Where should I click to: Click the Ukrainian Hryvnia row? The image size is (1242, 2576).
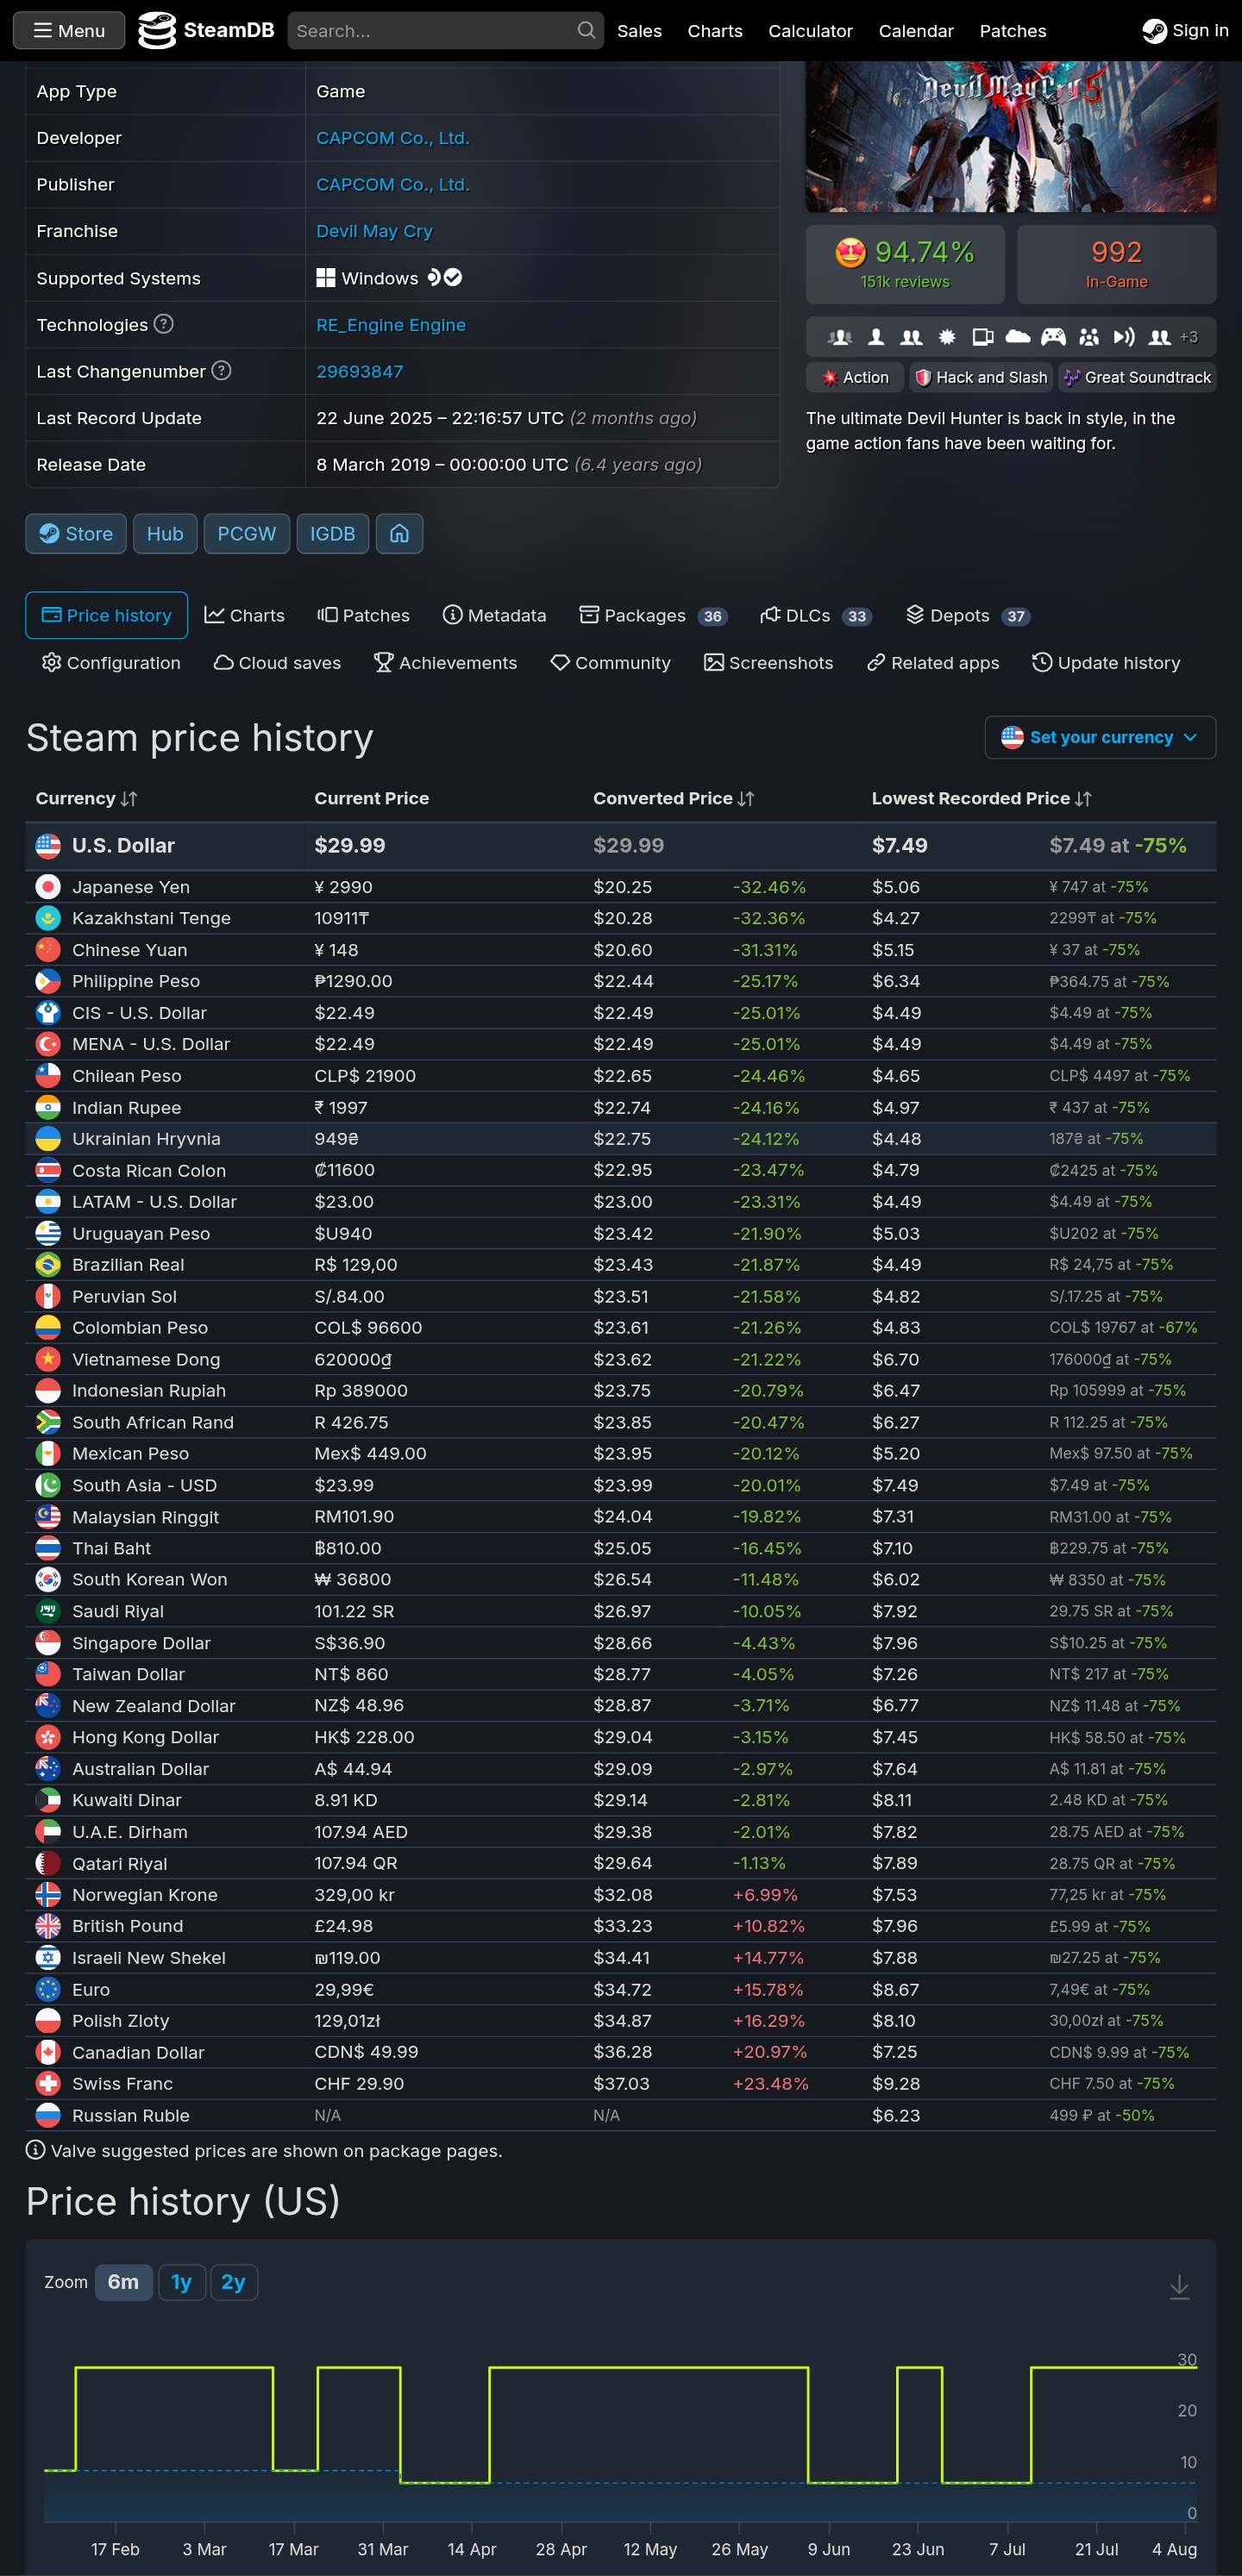click(x=620, y=1139)
